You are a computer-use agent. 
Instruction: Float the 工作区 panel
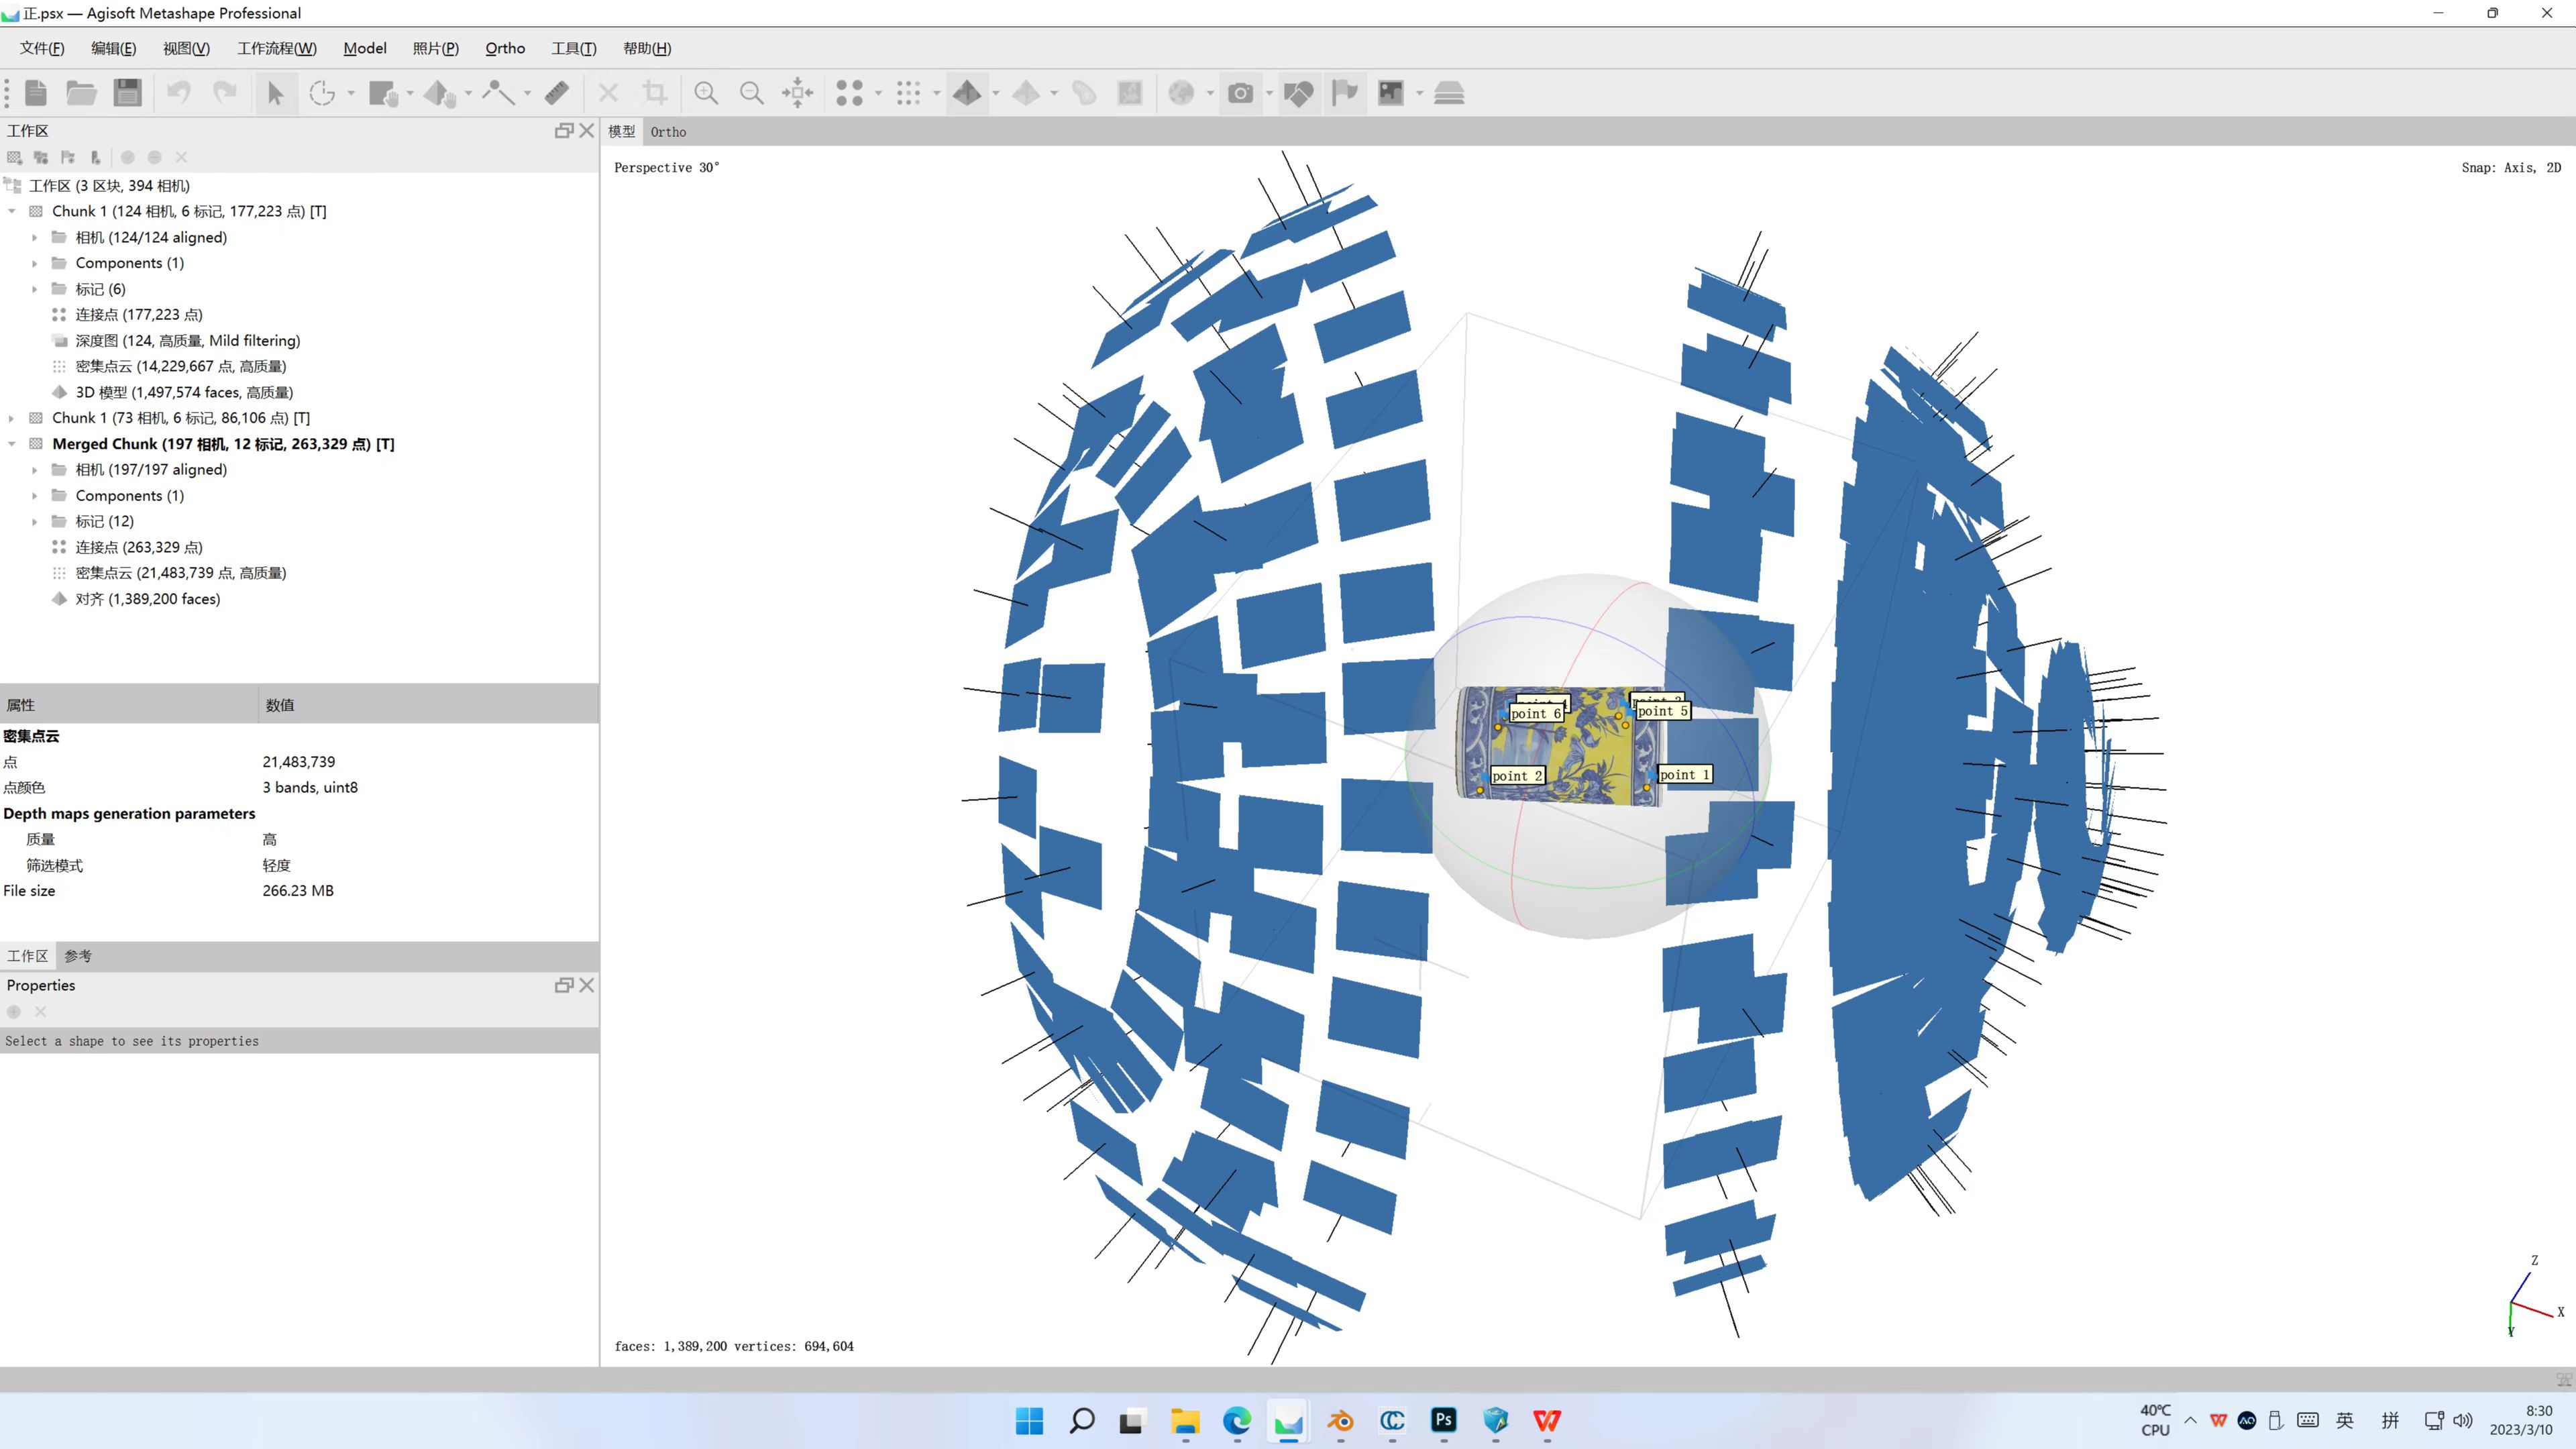pyautogui.click(x=564, y=131)
